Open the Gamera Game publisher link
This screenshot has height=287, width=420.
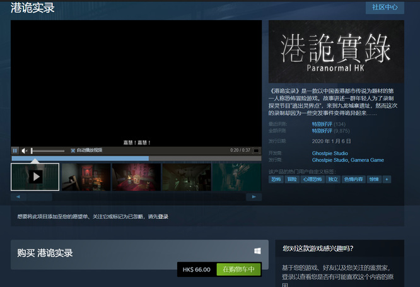click(x=367, y=160)
